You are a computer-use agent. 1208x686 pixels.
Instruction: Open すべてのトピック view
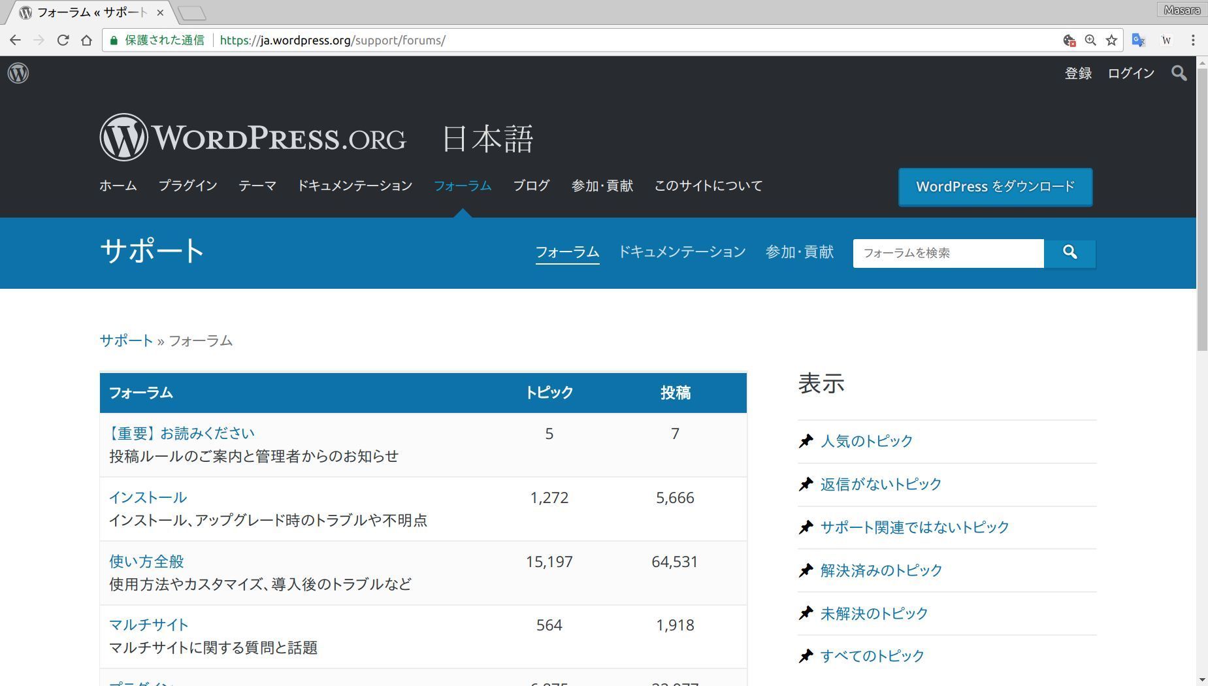click(x=872, y=656)
